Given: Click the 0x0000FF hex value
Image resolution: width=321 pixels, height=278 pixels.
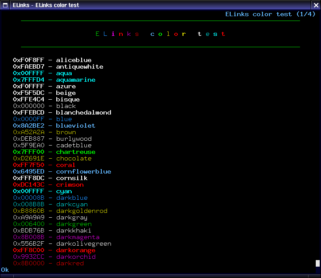Looking at the screenshot, I should pos(29,119).
